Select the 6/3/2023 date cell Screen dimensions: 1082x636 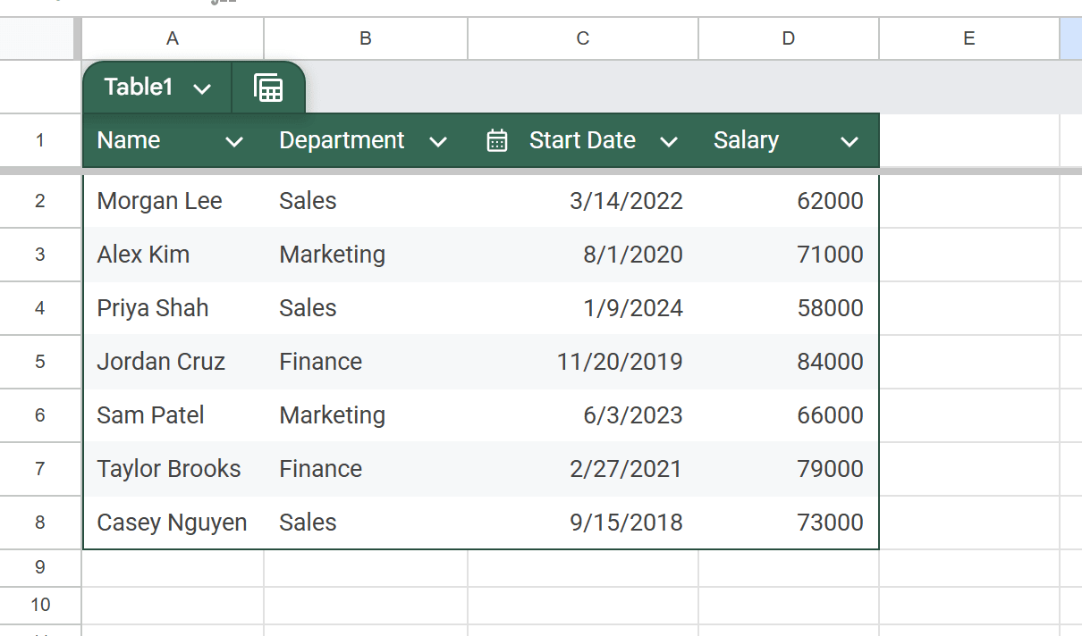(x=583, y=415)
